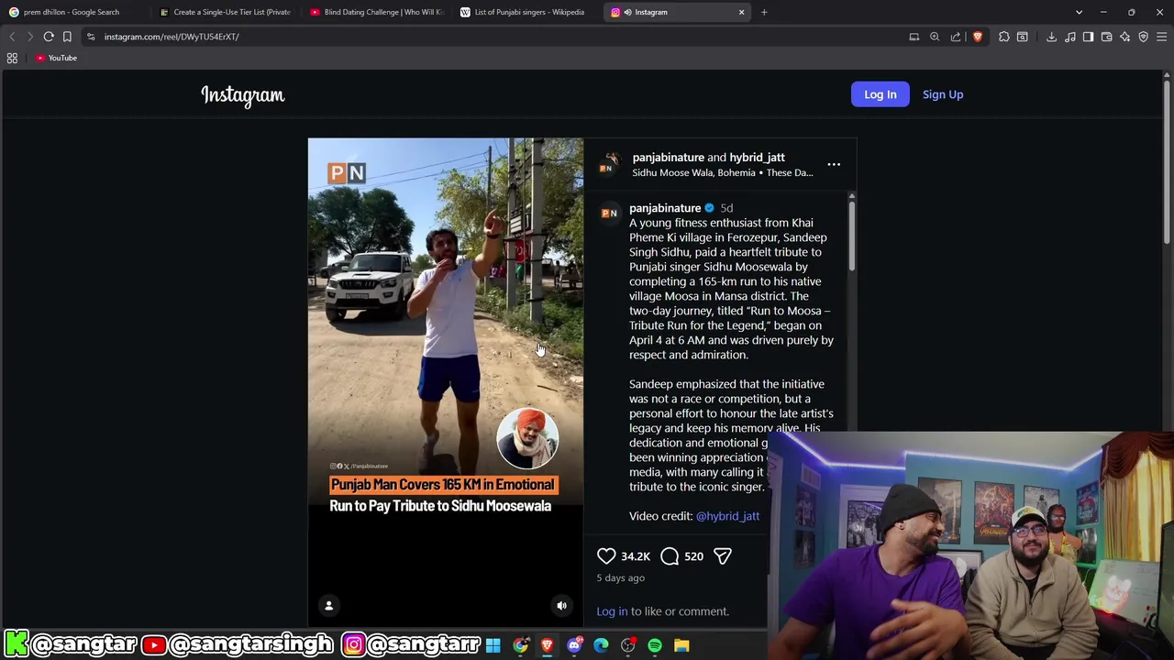
Task: Open the media playlist music-note icon
Action: [1070, 37]
